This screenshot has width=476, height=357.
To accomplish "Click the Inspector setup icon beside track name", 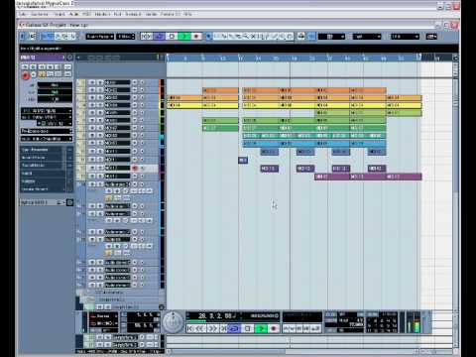I will (x=69, y=58).
